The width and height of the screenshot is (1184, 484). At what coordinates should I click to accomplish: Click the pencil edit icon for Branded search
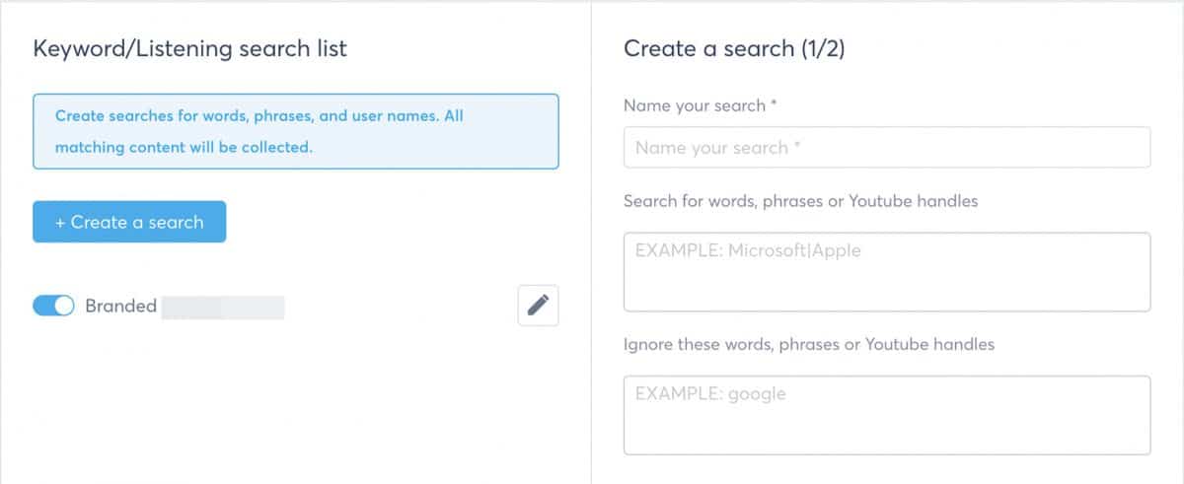coord(538,306)
